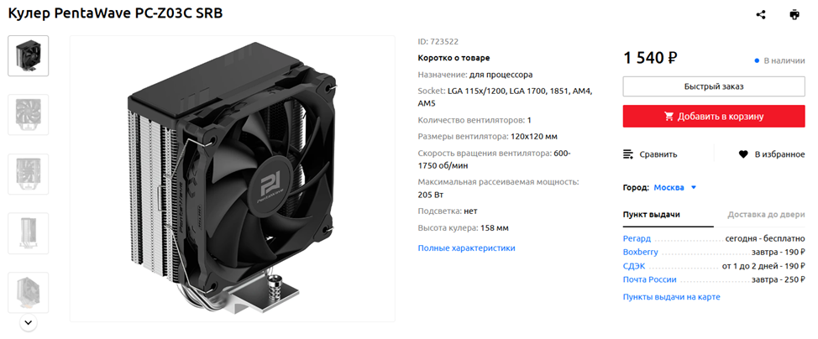Choose Boxberry delivery link

click(641, 253)
